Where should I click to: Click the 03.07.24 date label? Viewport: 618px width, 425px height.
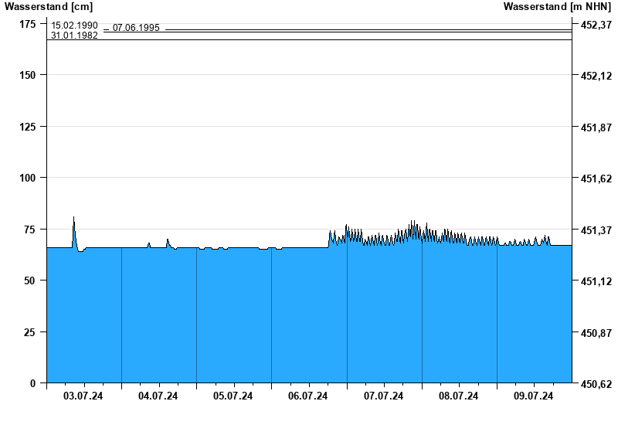pos(83,396)
